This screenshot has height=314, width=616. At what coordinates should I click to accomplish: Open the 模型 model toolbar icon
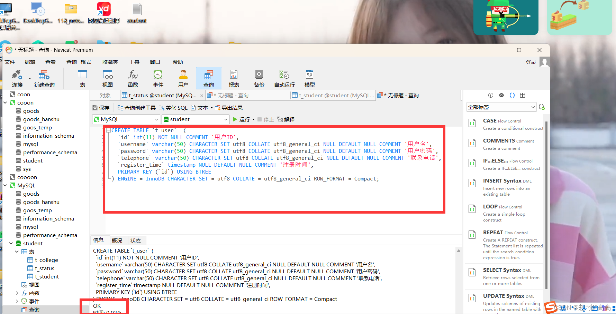click(x=310, y=78)
